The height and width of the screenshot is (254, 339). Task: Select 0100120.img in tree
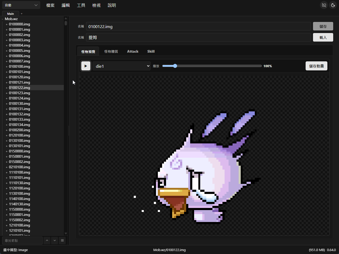[20, 77]
